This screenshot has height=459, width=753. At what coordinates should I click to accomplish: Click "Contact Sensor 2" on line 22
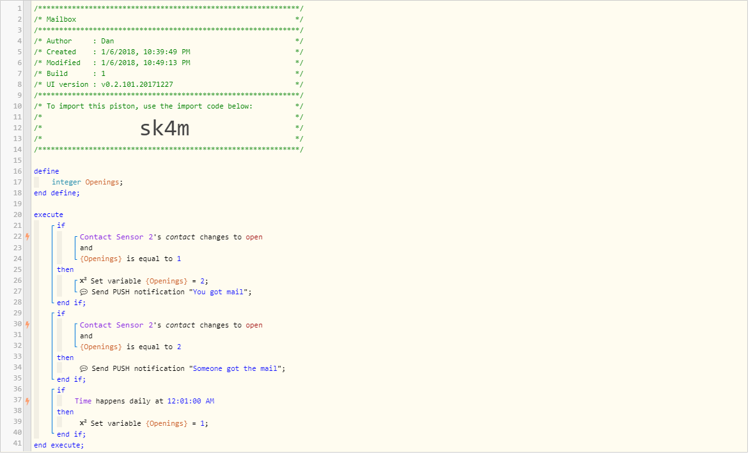click(116, 237)
